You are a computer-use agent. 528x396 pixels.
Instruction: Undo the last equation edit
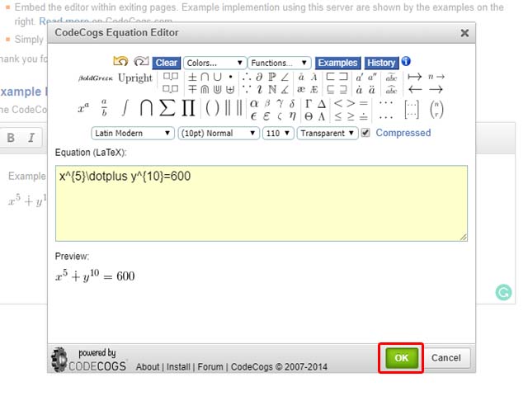point(120,61)
